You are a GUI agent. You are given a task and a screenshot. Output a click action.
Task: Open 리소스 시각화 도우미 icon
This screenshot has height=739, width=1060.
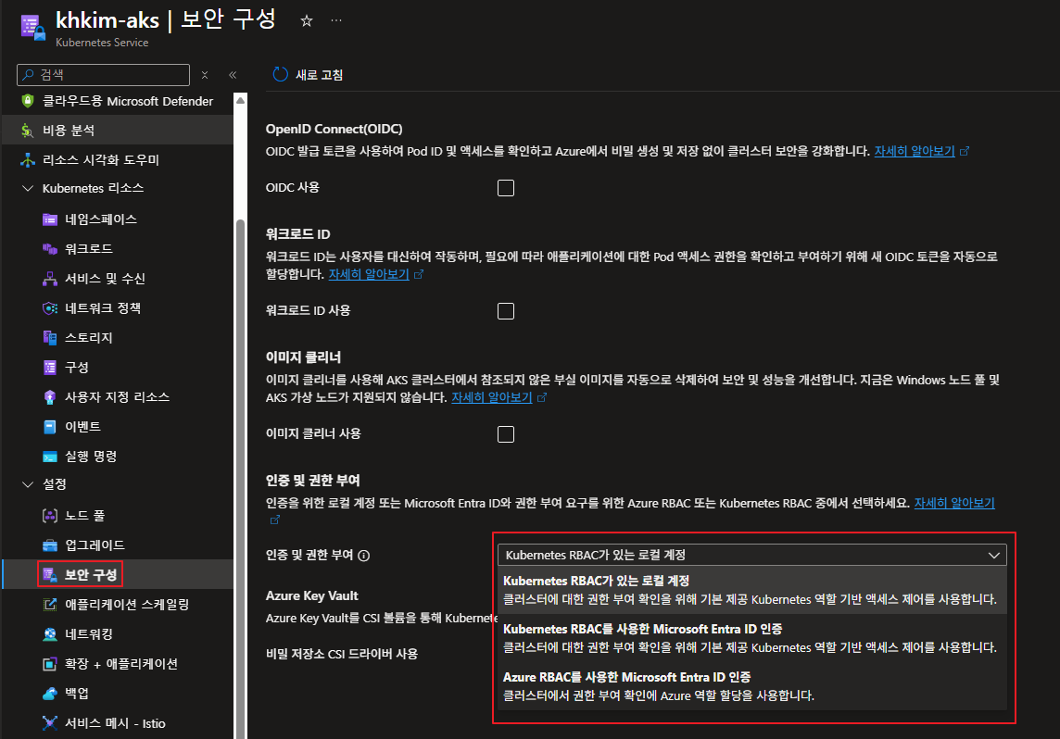point(28,160)
